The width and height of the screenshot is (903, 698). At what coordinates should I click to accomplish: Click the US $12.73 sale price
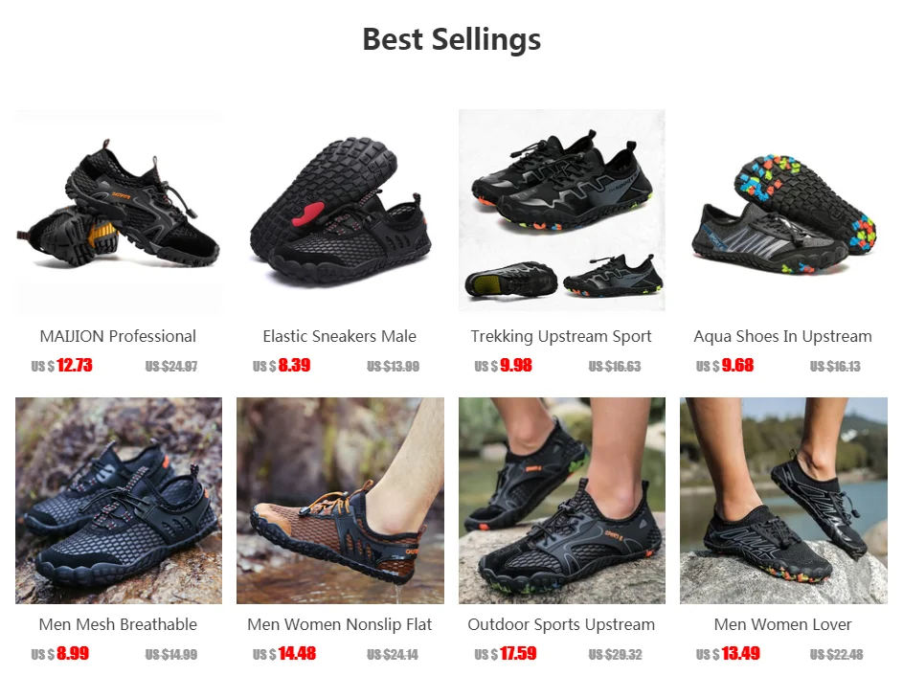[61, 366]
